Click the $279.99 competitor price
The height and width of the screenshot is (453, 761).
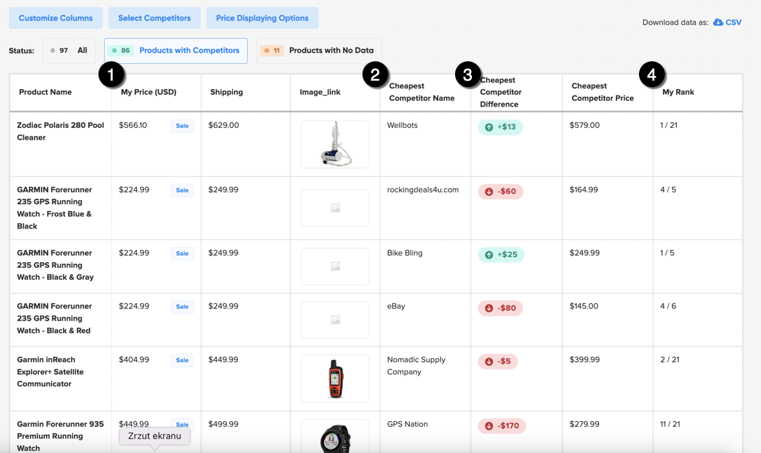(585, 424)
